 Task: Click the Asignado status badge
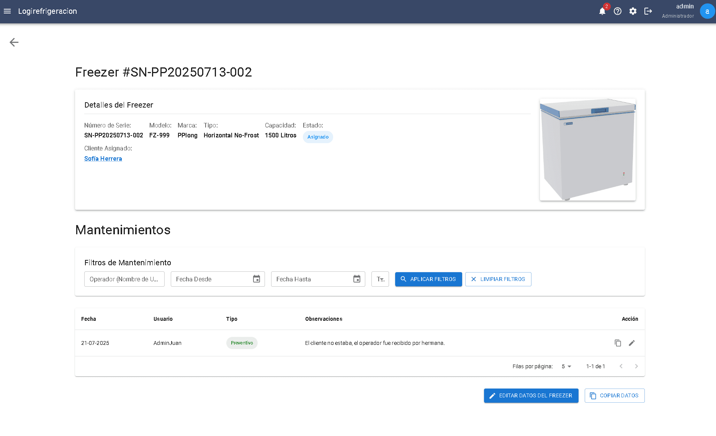click(x=318, y=137)
